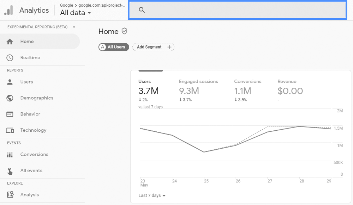353x205 pixels.
Task: Open the All data property dropdown
Action: pyautogui.click(x=75, y=13)
